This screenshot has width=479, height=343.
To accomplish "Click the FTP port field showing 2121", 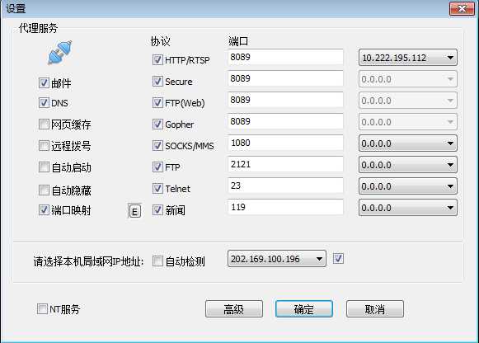I will coord(285,164).
